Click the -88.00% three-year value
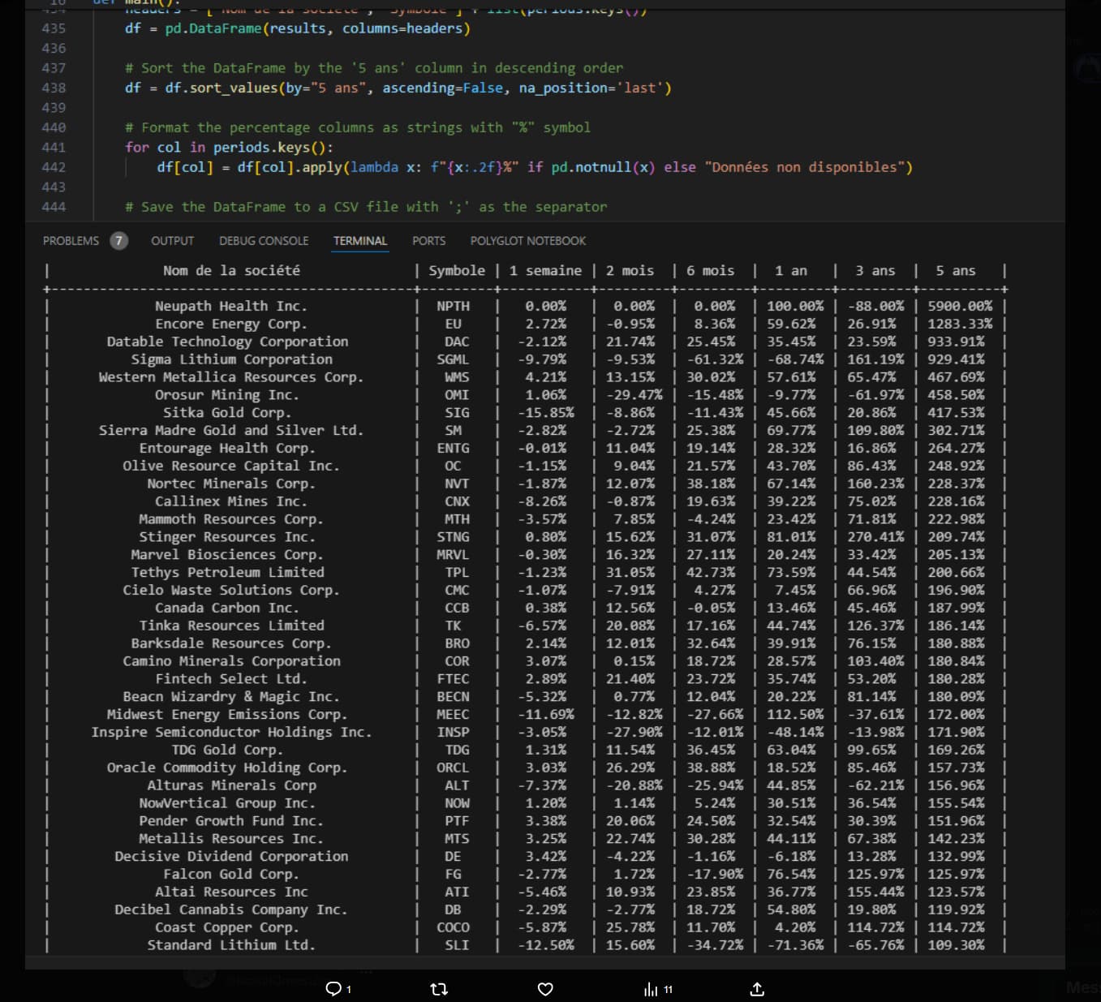The image size is (1101, 1002). pyautogui.click(x=875, y=306)
